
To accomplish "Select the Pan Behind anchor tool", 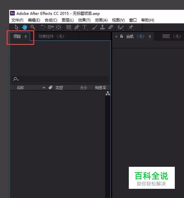I will pyautogui.click(x=59, y=27).
